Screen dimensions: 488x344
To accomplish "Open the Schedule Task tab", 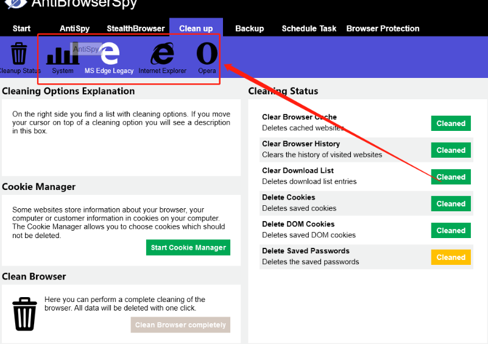I will click(309, 29).
